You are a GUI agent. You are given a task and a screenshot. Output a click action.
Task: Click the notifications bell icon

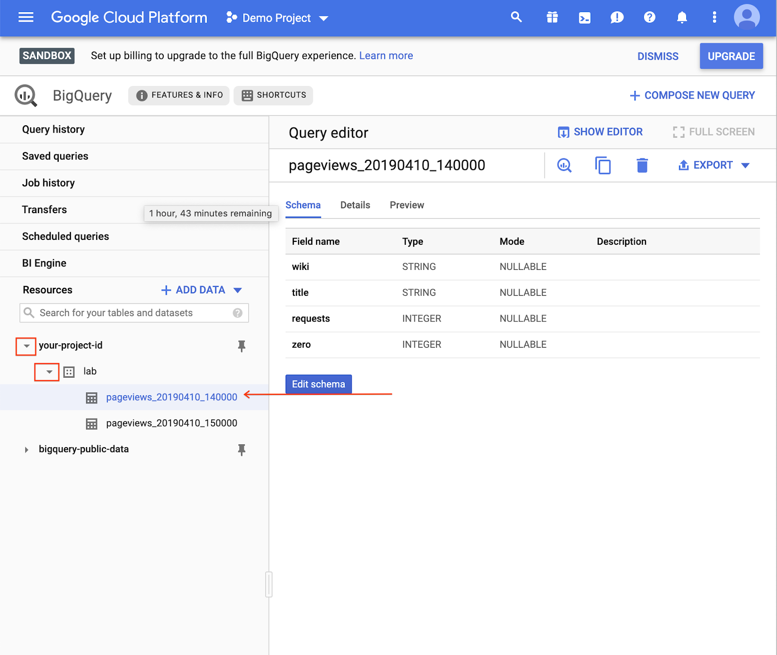[x=682, y=18]
